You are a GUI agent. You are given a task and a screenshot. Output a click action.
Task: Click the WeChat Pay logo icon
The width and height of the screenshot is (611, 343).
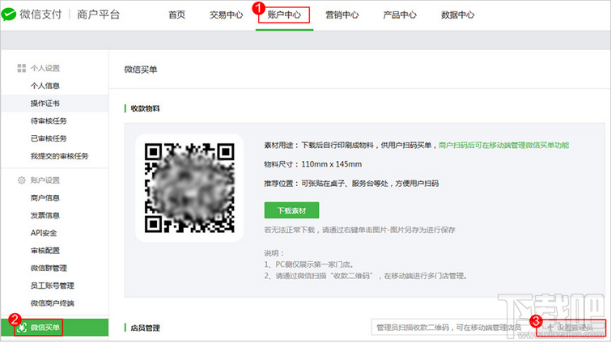click(9, 15)
